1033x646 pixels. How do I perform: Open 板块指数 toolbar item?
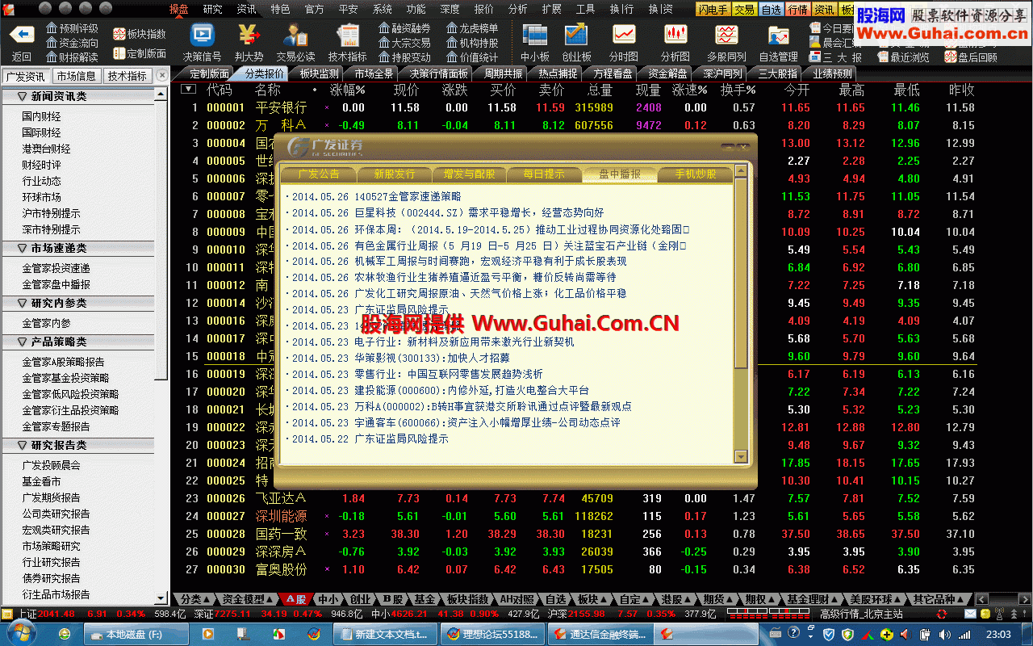coord(140,34)
